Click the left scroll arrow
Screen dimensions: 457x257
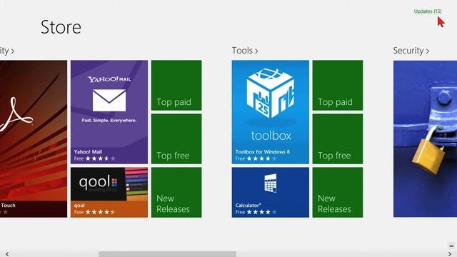pos(7,254)
